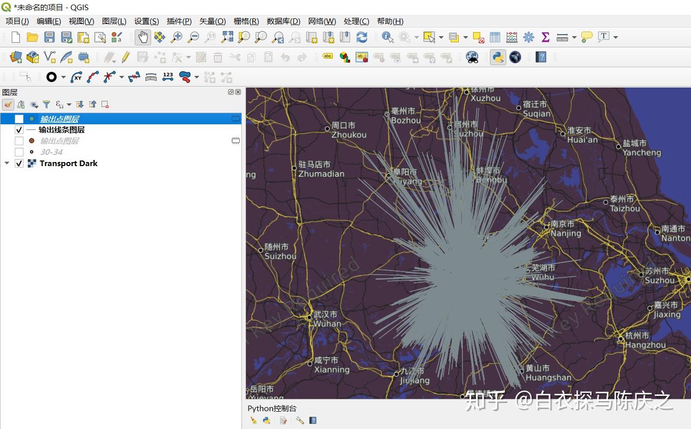Open the 矢量(O) vector menu
This screenshot has width=691, height=429.
click(x=212, y=21)
